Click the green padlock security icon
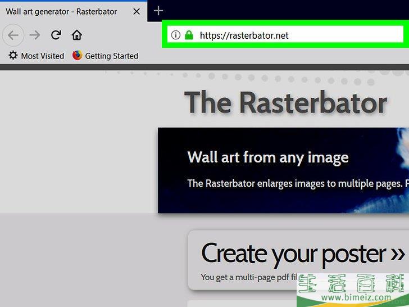 click(189, 35)
